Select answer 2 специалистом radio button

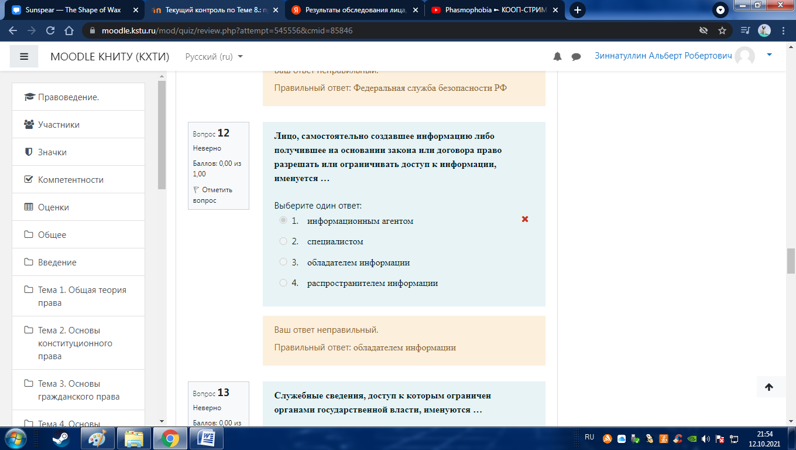[283, 241]
